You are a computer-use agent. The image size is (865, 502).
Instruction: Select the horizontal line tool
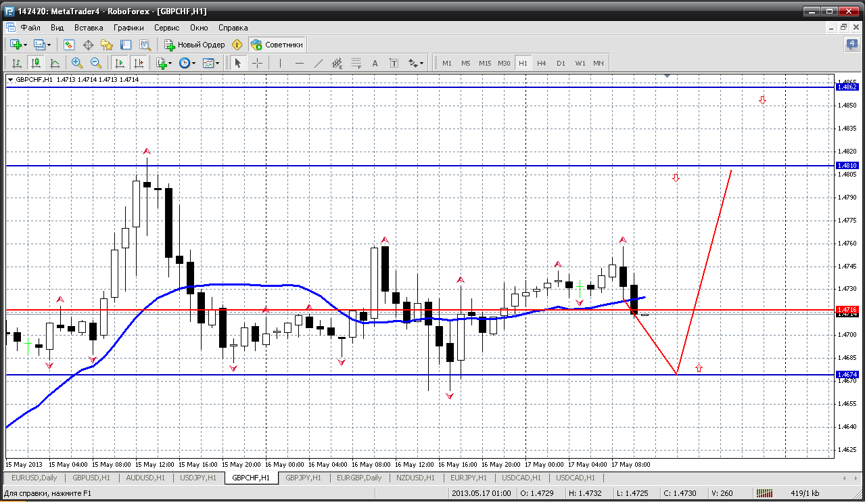tap(300, 63)
